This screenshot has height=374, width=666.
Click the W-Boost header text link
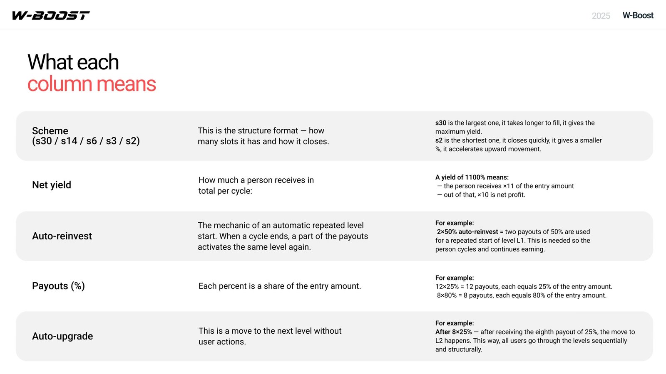[x=638, y=15]
